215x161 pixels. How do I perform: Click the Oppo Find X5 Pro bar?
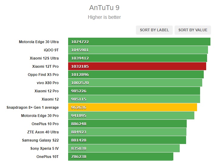[136, 74]
